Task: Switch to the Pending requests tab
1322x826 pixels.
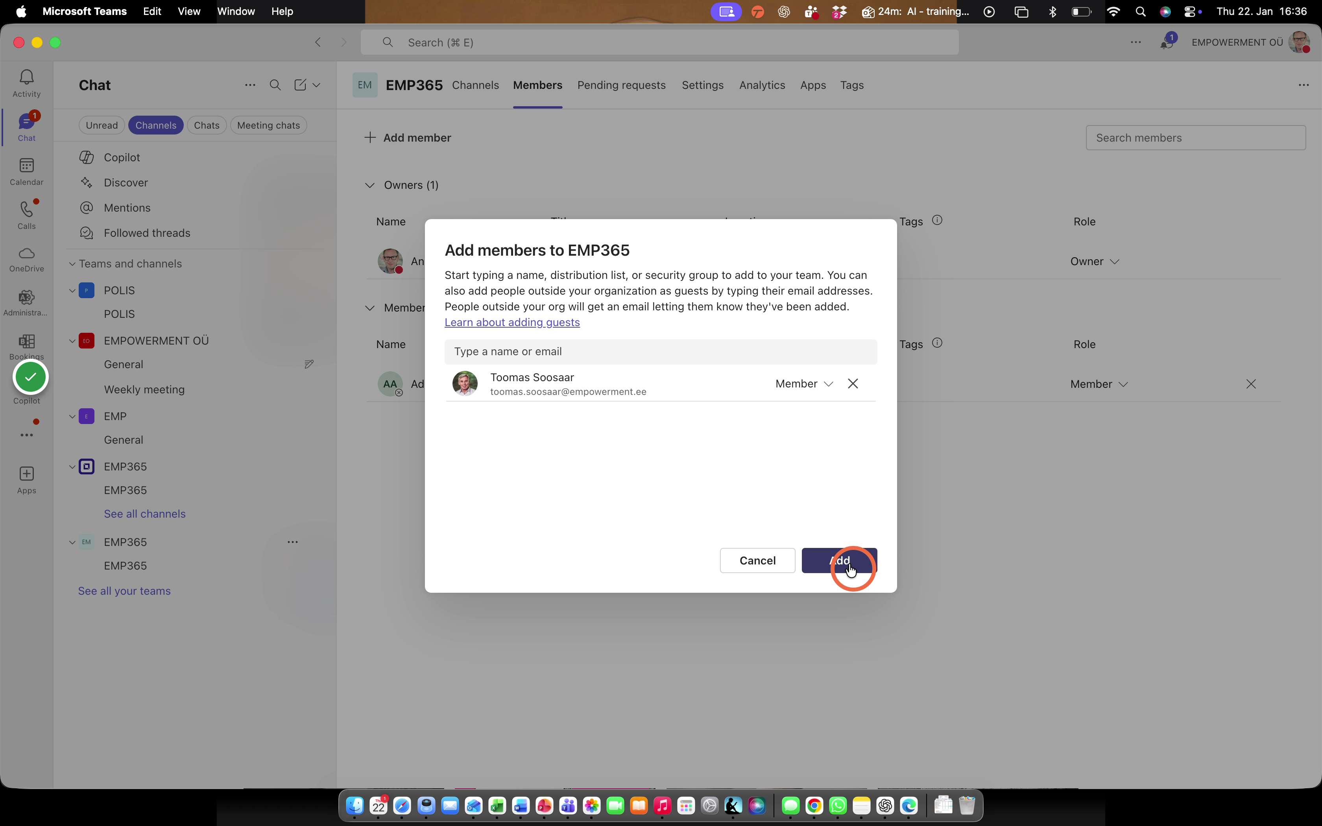Action: [621, 85]
